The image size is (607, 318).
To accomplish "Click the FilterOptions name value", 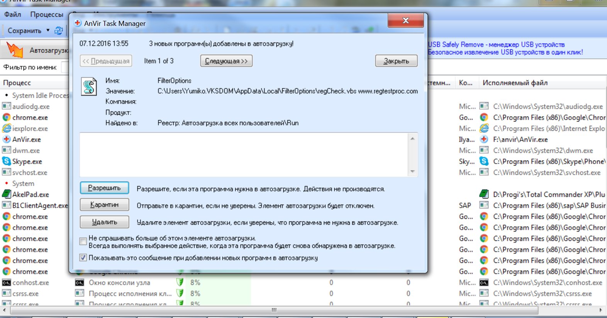I will (175, 81).
